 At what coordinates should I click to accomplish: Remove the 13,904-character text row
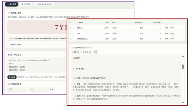(172, 33)
